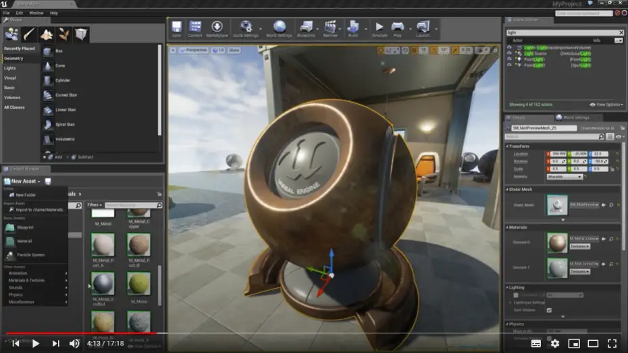Click the Launch toolbar icon

[x=423, y=29]
